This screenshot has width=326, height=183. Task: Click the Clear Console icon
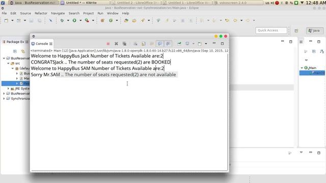pyautogui.click(x=135, y=44)
